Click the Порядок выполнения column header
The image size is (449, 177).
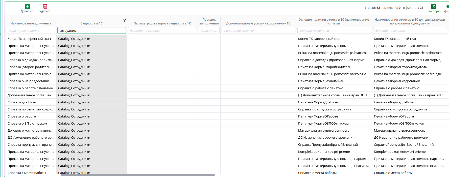pyautogui.click(x=209, y=21)
